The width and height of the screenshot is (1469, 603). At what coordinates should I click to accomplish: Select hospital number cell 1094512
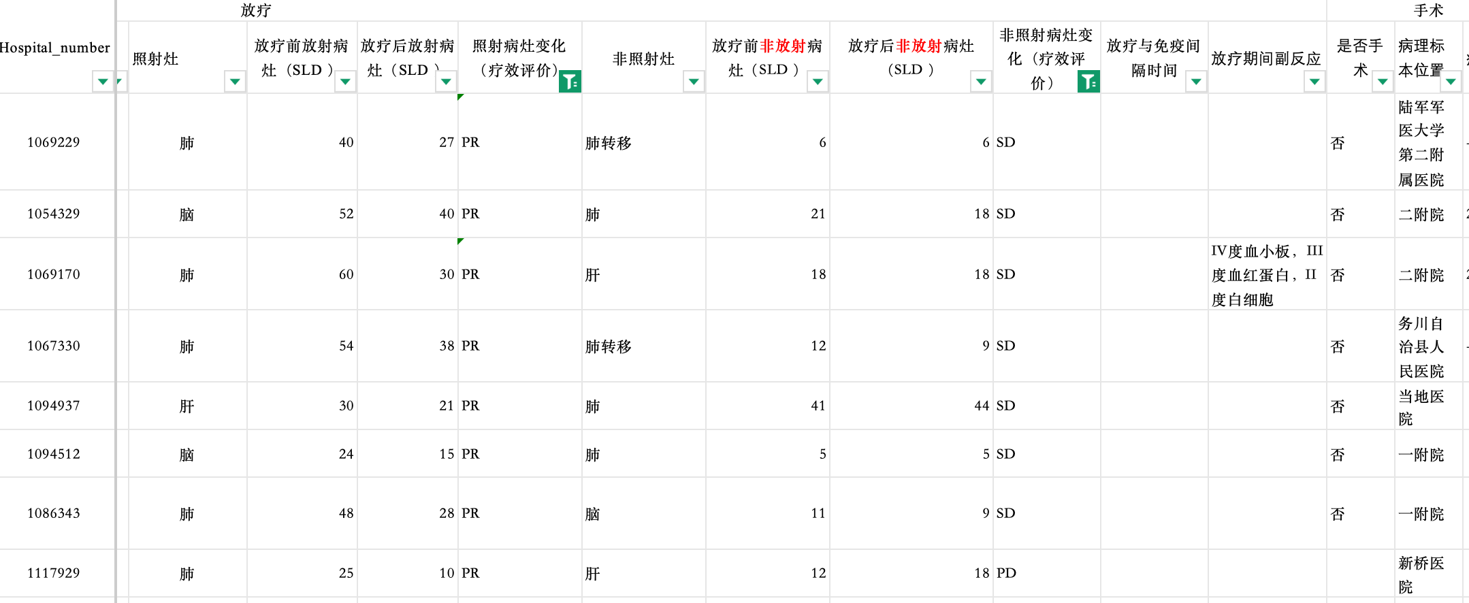[54, 454]
